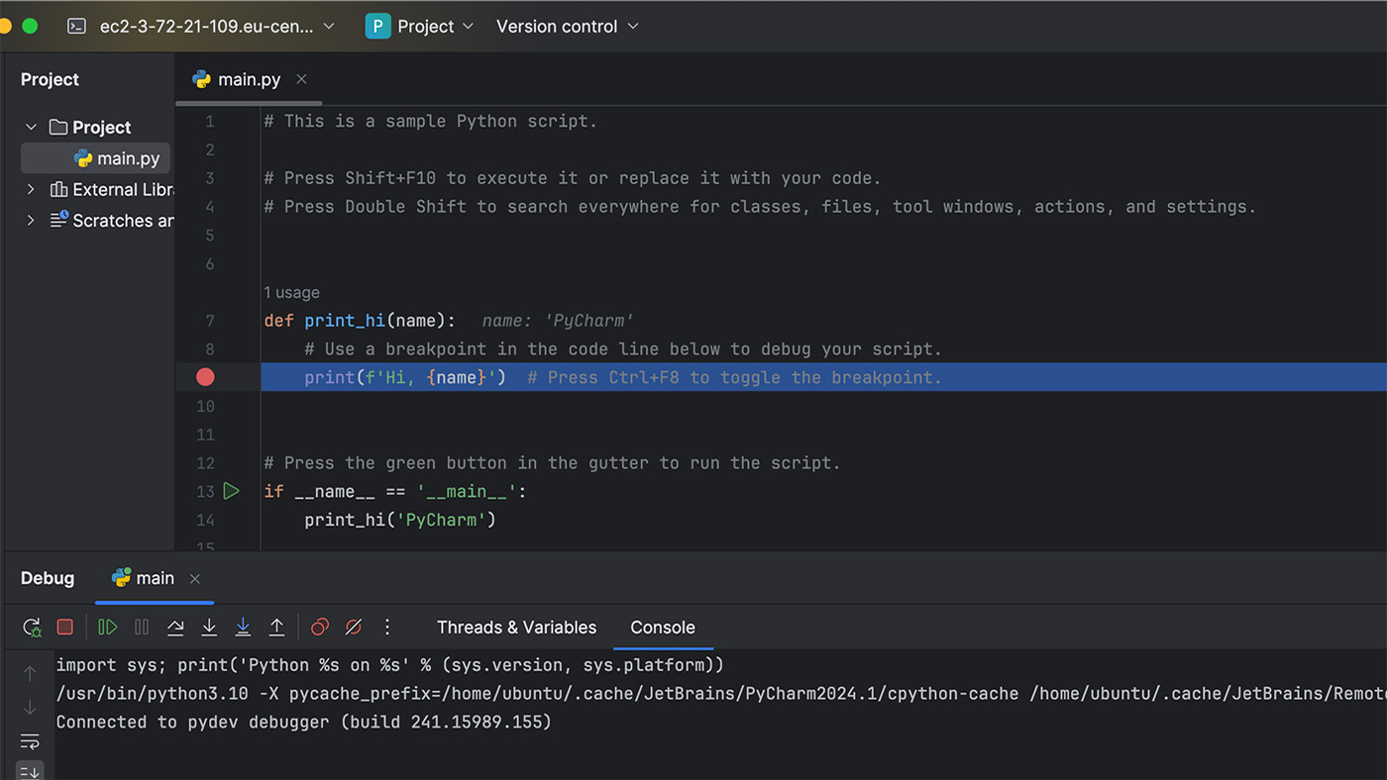Image resolution: width=1387 pixels, height=780 pixels.
Task: Remove the red breakpoint in gutter
Action: [205, 377]
